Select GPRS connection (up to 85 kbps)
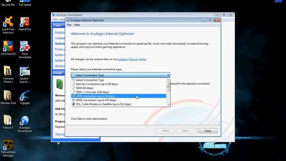Image resolution: width=286 pixels, height=161 pixels. (118, 96)
